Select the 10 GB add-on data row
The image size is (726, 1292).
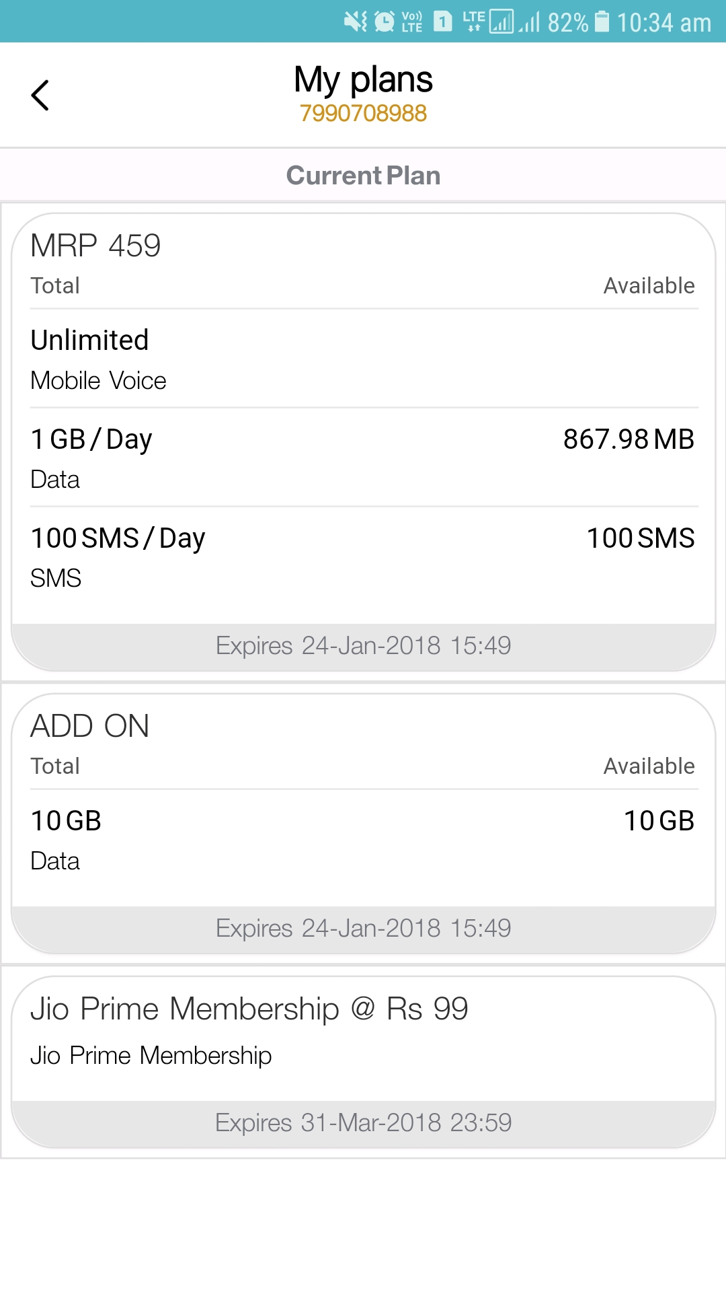(x=364, y=840)
